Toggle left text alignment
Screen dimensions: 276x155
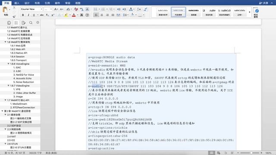click(x=96, y=15)
